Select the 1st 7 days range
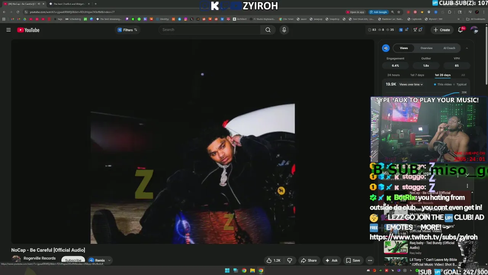Screen dimensions: 488x275 [x=417, y=75]
